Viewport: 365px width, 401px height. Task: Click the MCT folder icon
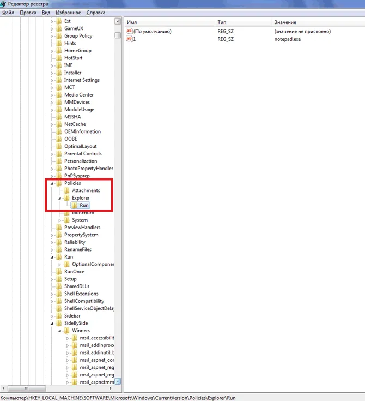tap(59, 87)
